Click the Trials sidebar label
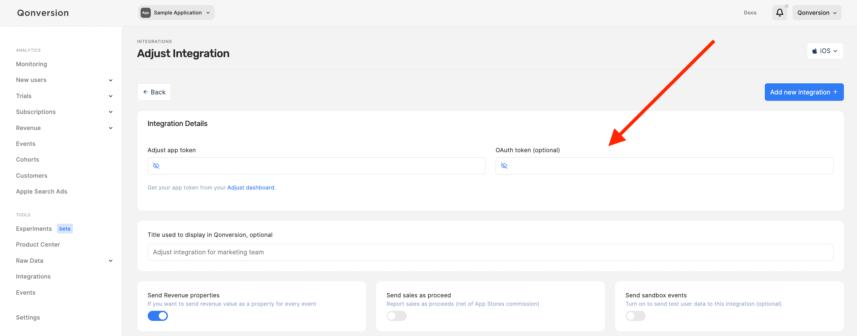Viewport: 857px width, 336px height. point(24,96)
